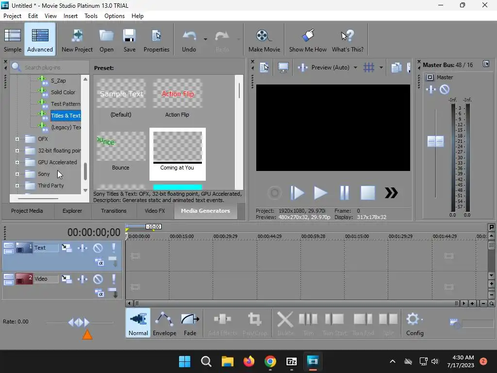Create a New Project
497x373 pixels.
77,40
